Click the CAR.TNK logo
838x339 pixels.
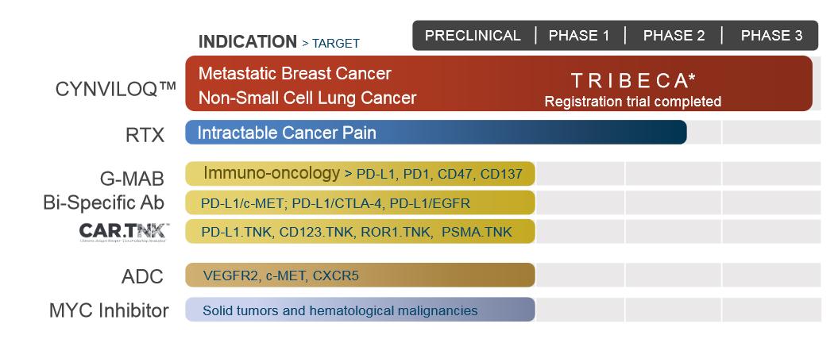coord(123,230)
